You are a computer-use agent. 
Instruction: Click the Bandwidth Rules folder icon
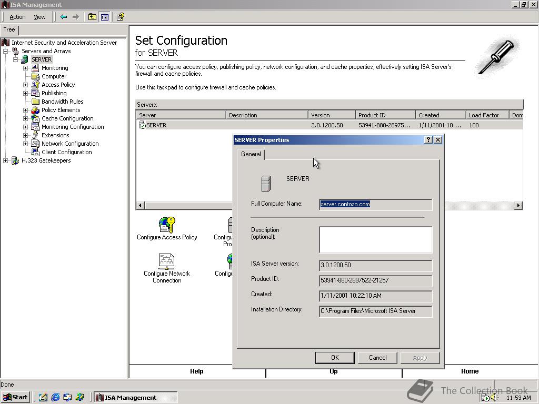[35, 102]
